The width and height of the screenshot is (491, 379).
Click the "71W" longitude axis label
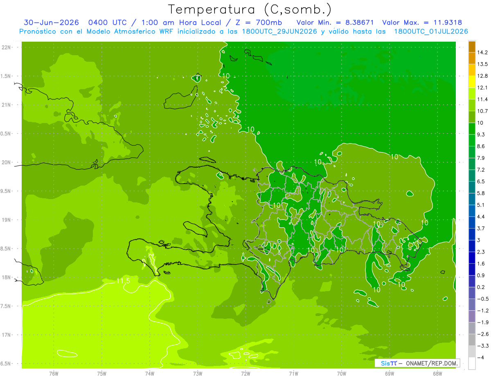(293, 374)
